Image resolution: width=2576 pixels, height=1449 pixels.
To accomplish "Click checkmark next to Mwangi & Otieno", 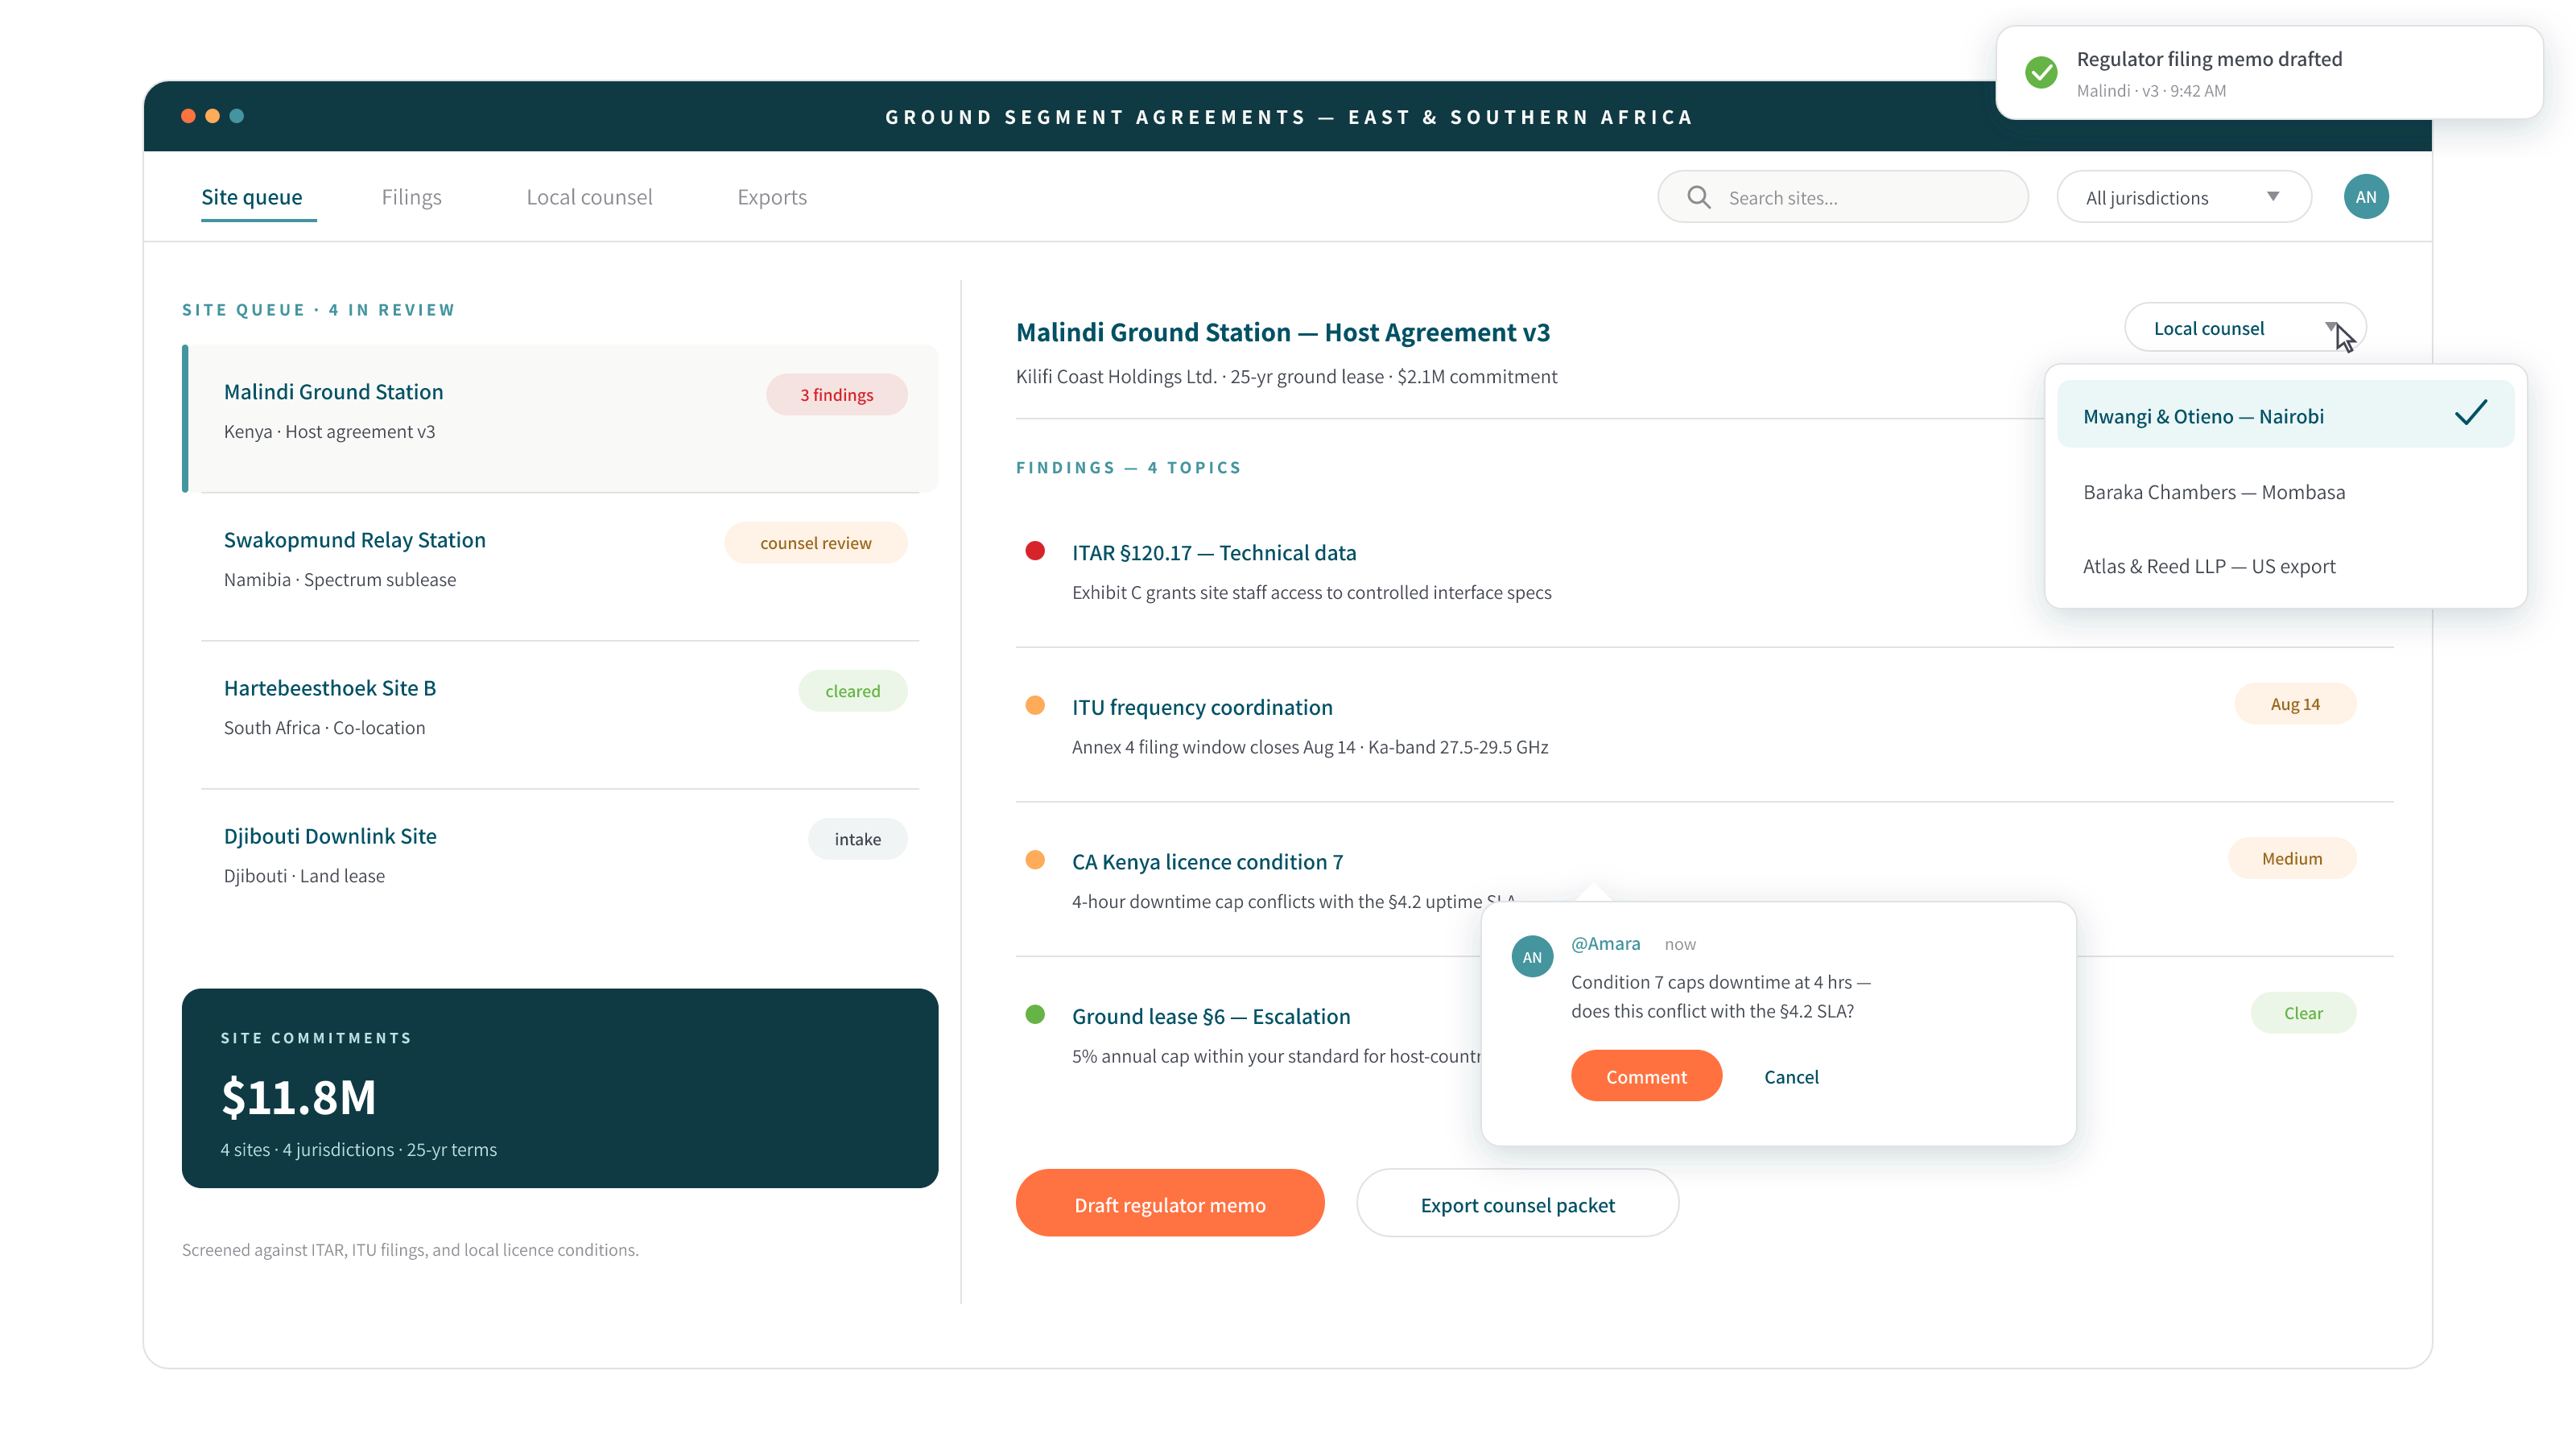I will point(2470,413).
